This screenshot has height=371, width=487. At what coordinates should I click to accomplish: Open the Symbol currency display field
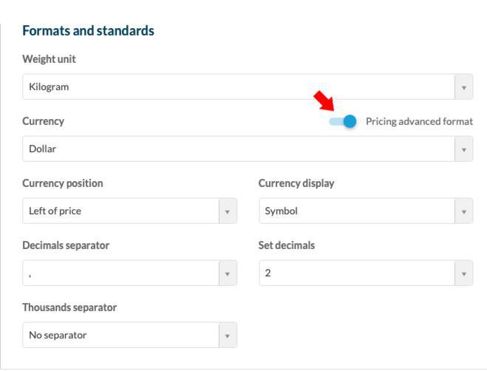pyautogui.click(x=356, y=211)
